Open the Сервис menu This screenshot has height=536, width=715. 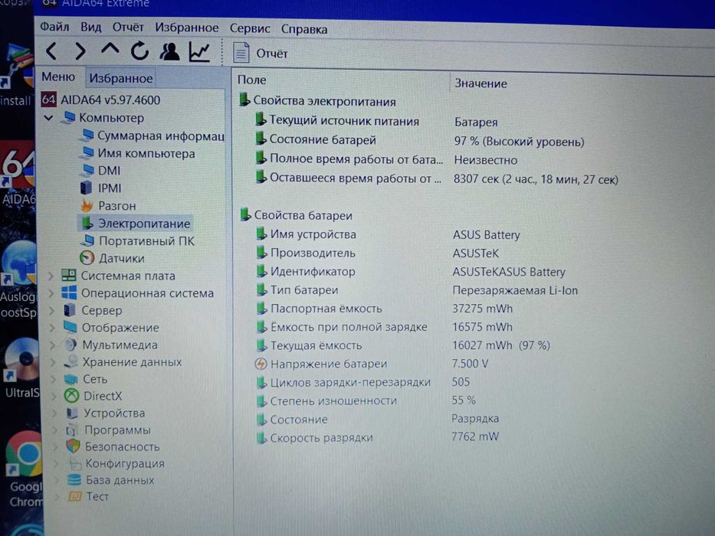(x=250, y=28)
